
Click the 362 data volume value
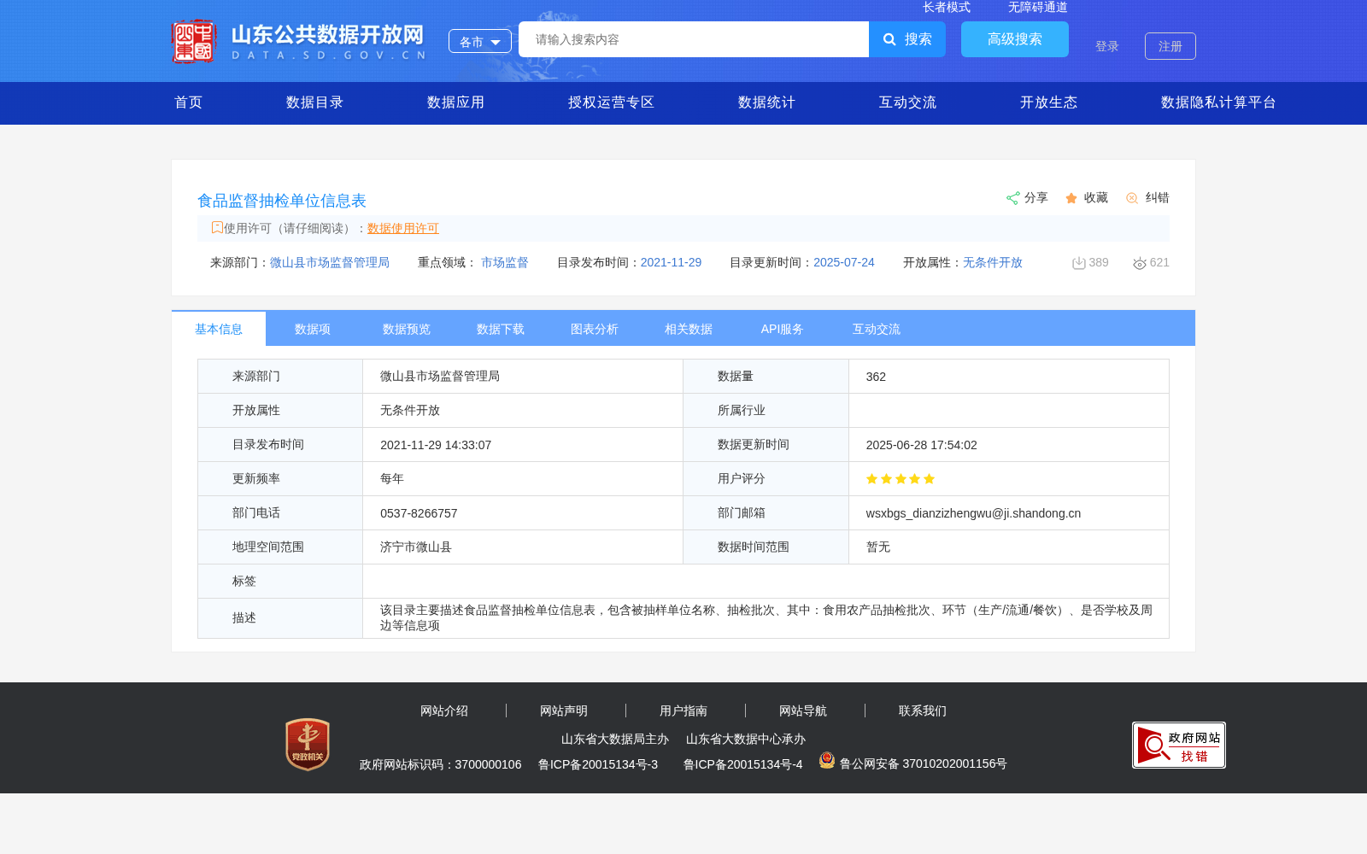876,377
